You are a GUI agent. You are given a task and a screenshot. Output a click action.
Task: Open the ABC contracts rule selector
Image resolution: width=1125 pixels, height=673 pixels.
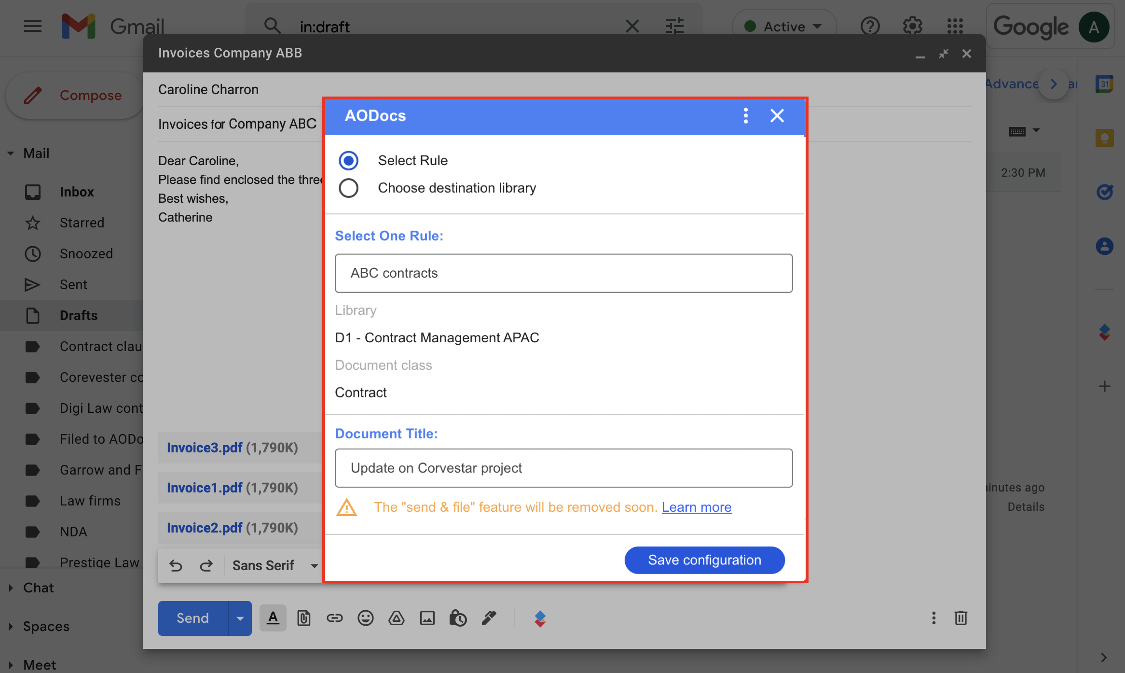[563, 273]
